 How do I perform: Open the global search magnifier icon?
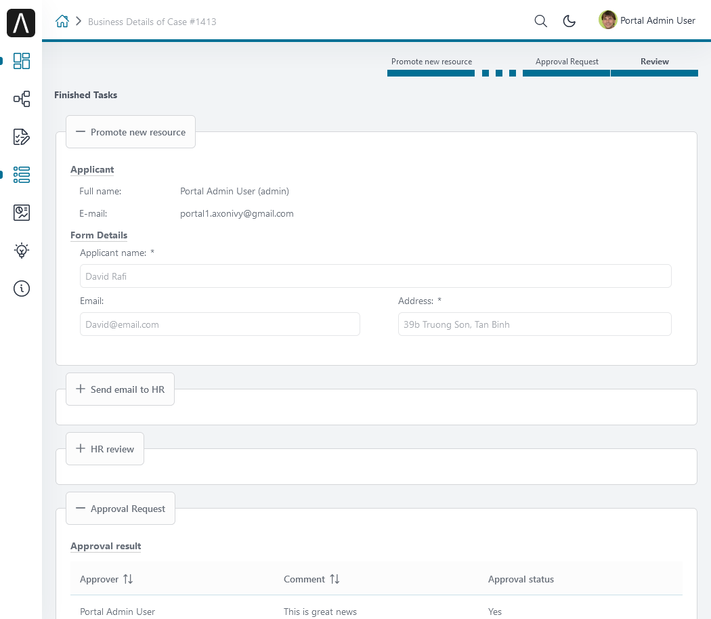(540, 21)
